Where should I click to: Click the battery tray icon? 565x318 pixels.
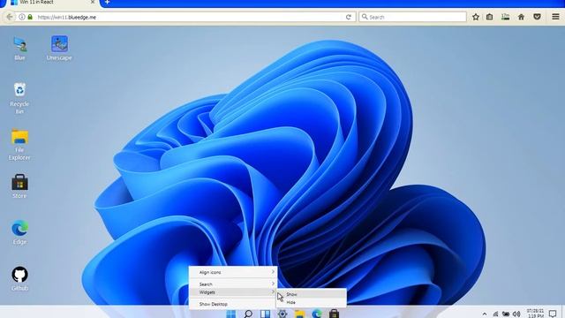[x=506, y=314]
